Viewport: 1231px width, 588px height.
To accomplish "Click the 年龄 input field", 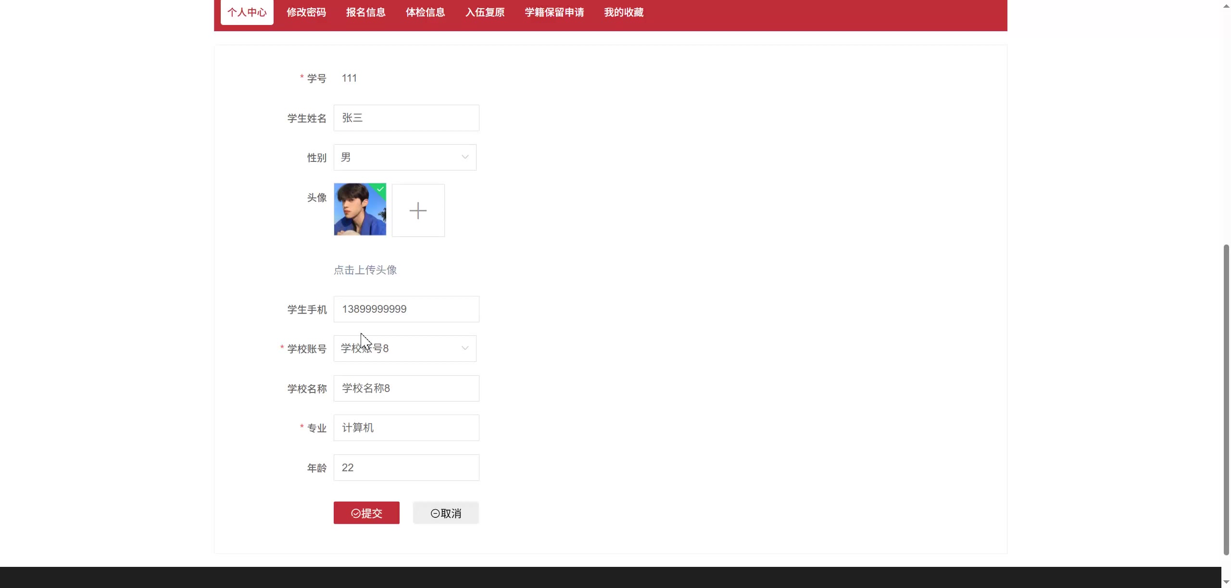I will pos(406,468).
